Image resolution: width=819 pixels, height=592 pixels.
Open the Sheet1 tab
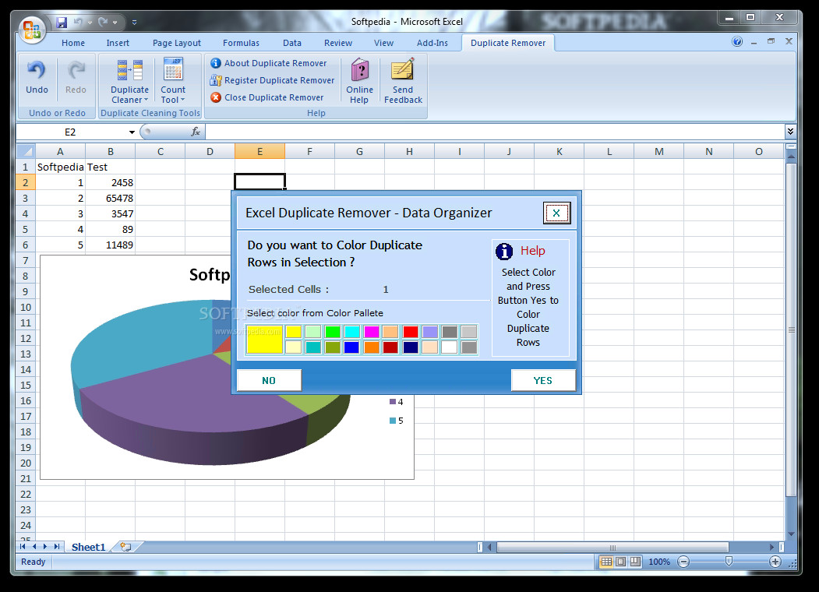(88, 547)
